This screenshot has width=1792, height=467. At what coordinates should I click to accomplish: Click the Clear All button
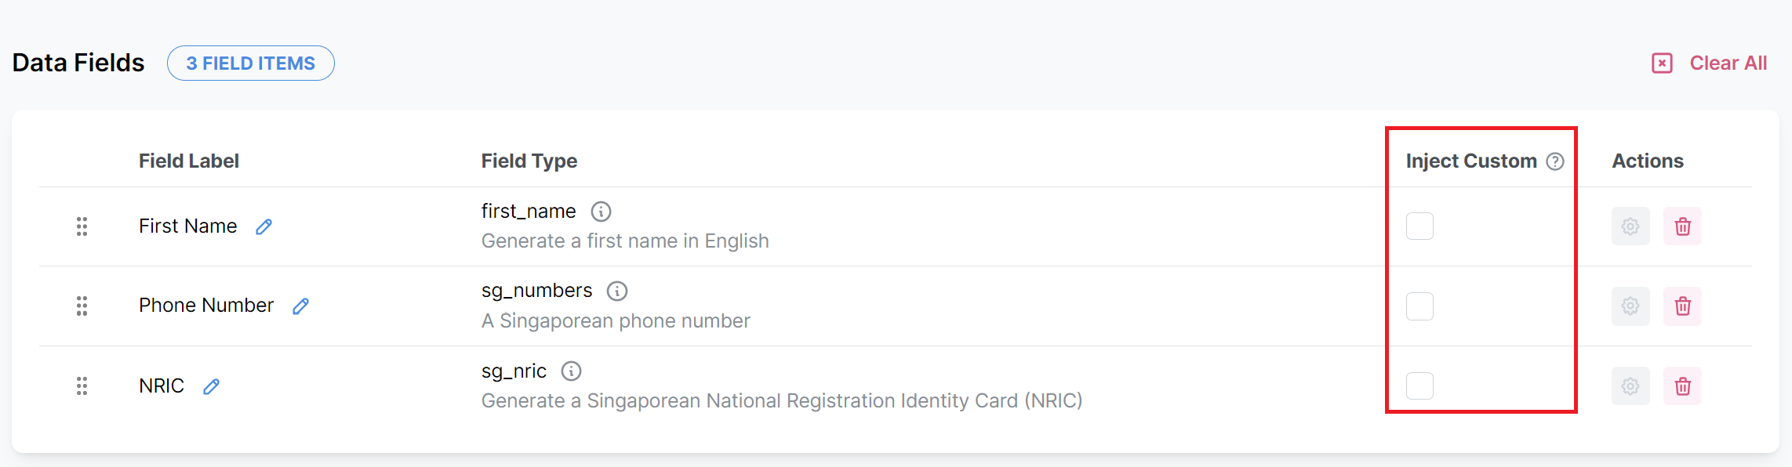1710,63
